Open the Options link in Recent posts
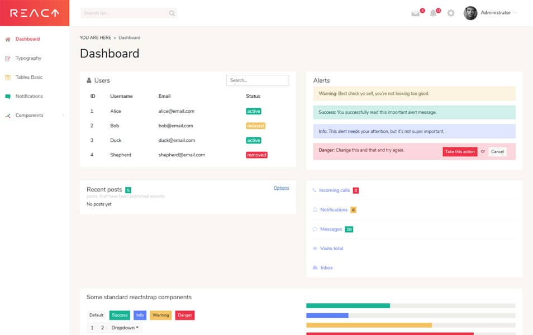This screenshot has height=335, width=533. [282, 188]
